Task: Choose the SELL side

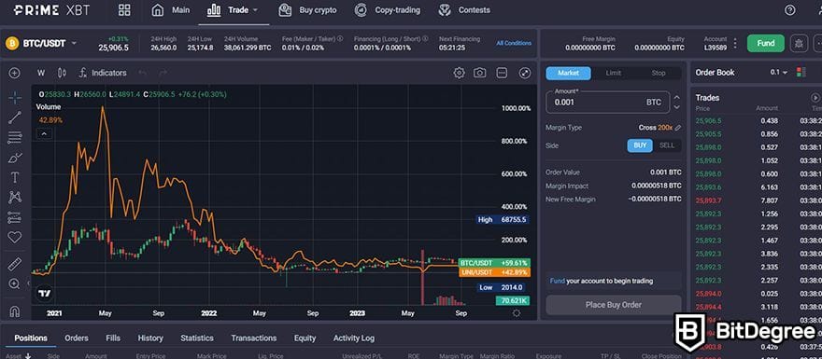Action: [667, 145]
